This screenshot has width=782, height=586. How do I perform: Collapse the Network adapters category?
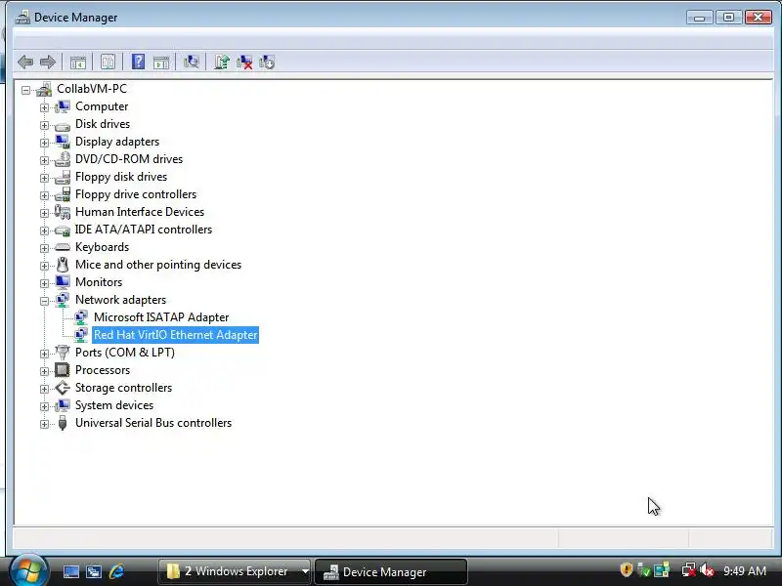44,301
